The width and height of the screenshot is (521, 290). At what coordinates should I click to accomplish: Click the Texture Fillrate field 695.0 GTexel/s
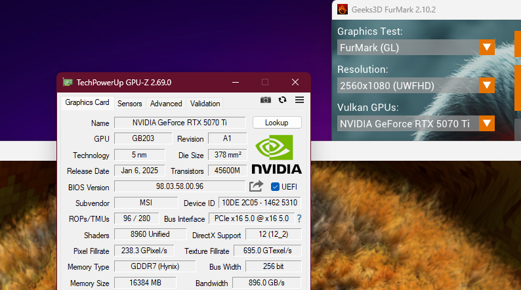point(268,251)
